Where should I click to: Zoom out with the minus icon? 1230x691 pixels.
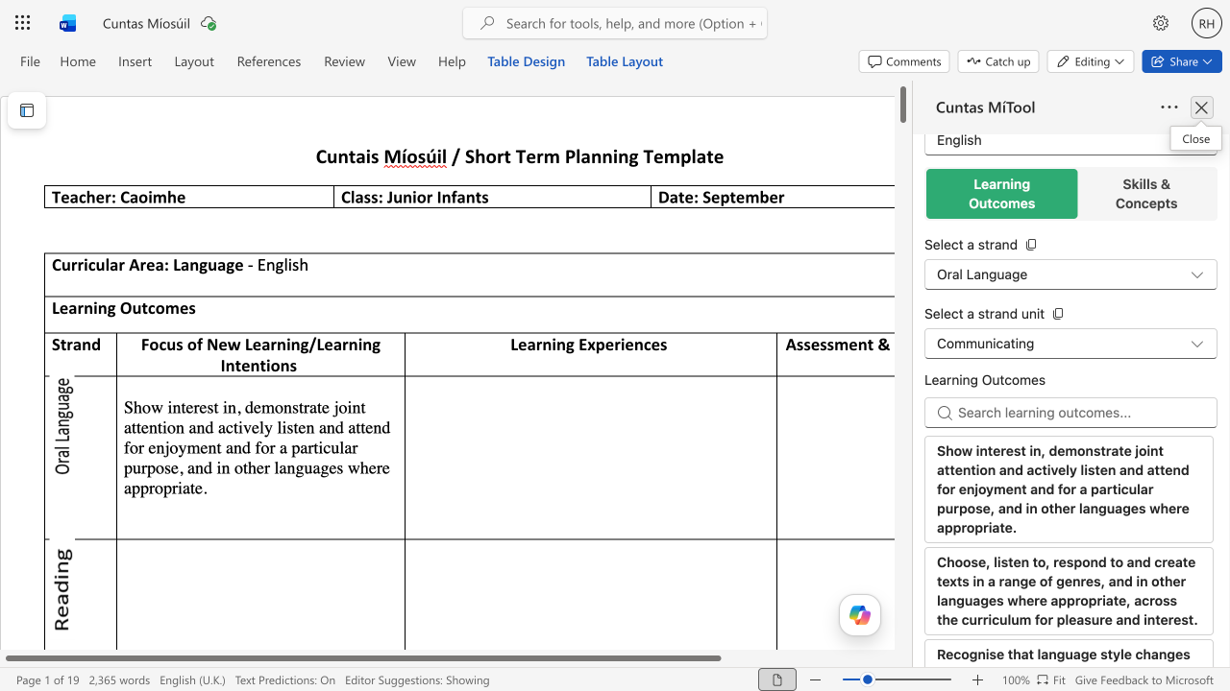[x=816, y=679]
